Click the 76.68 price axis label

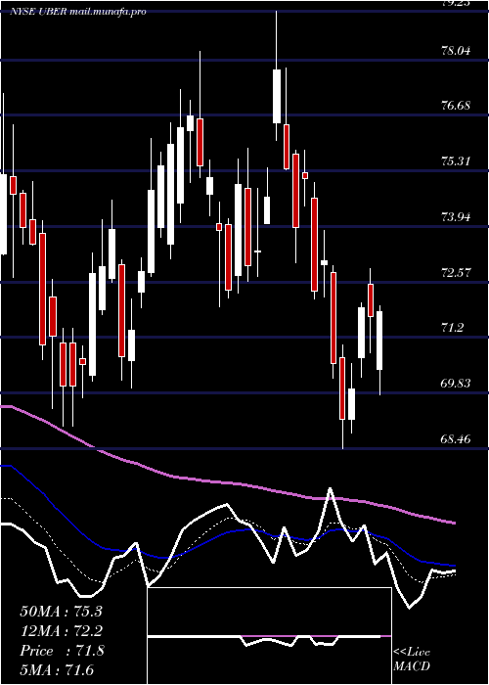[456, 106]
